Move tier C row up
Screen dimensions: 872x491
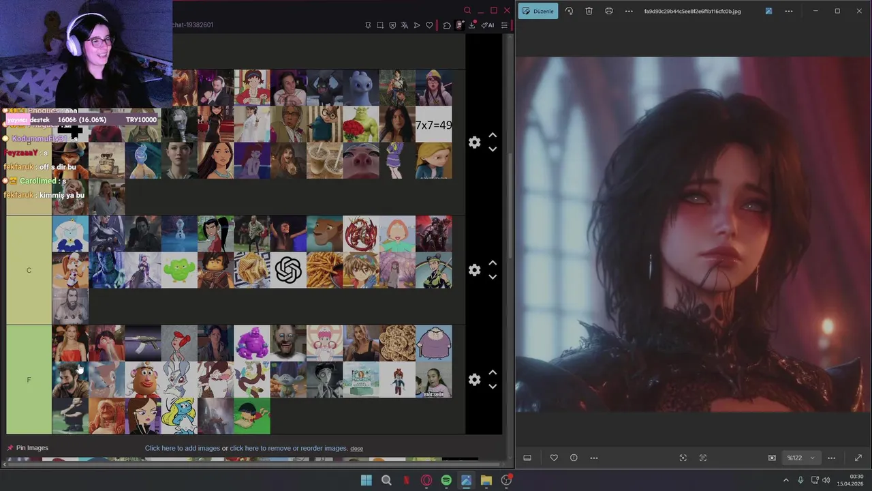(493, 263)
